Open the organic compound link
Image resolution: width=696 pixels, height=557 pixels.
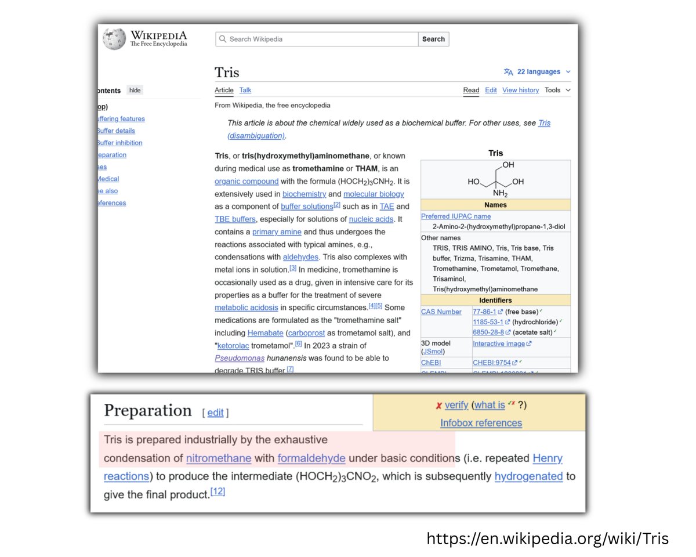246,181
